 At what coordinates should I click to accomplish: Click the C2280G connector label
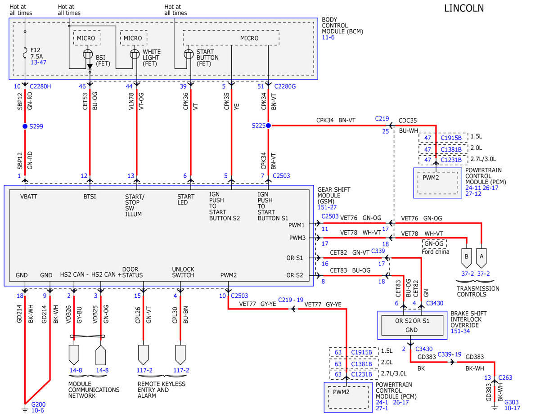(x=285, y=86)
